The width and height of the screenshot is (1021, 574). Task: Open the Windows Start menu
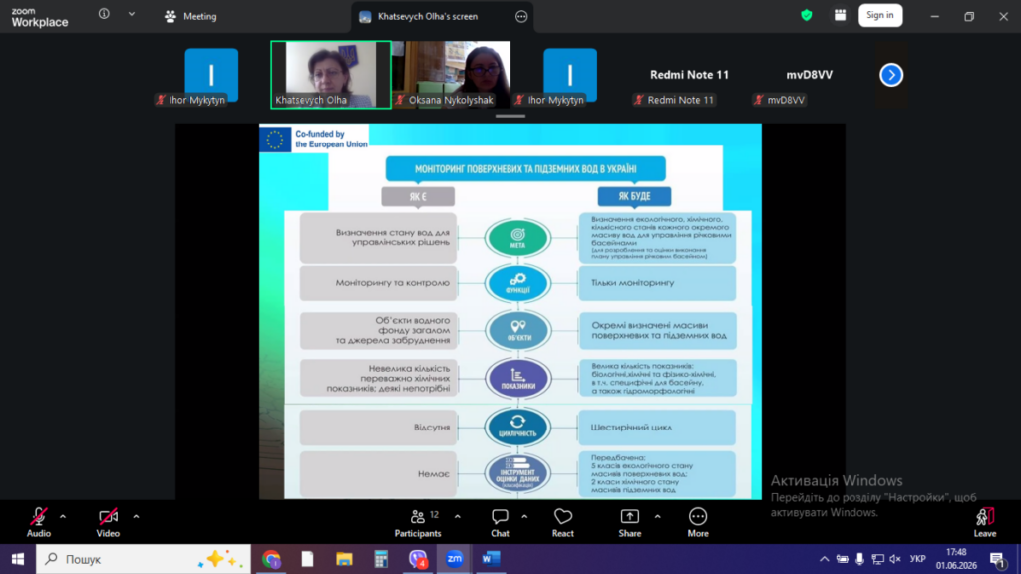click(x=18, y=559)
